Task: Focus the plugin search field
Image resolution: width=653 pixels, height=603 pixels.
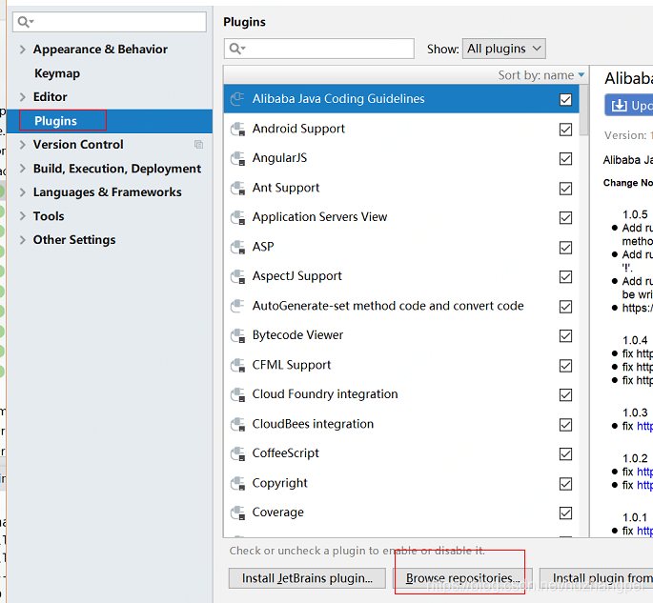Action: (x=319, y=49)
